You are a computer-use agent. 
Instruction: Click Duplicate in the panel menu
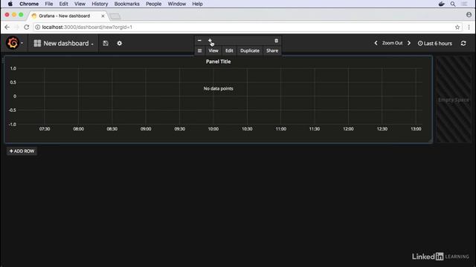tap(250, 50)
